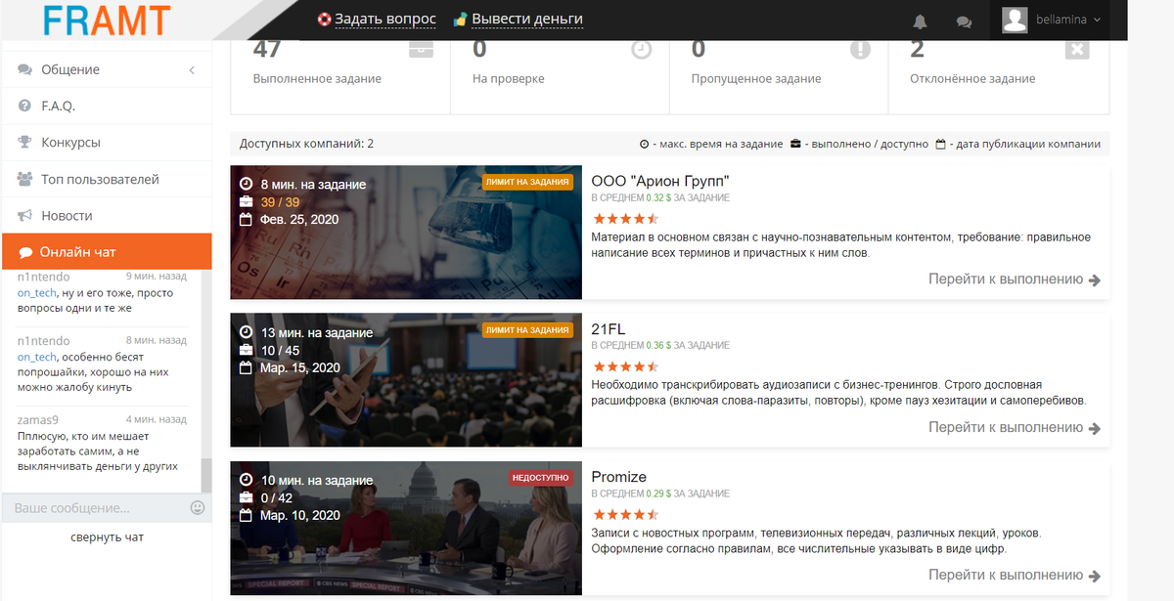This screenshot has width=1174, height=601.
Task: Click the Выполненное задание briefcase icon
Action: [x=422, y=49]
